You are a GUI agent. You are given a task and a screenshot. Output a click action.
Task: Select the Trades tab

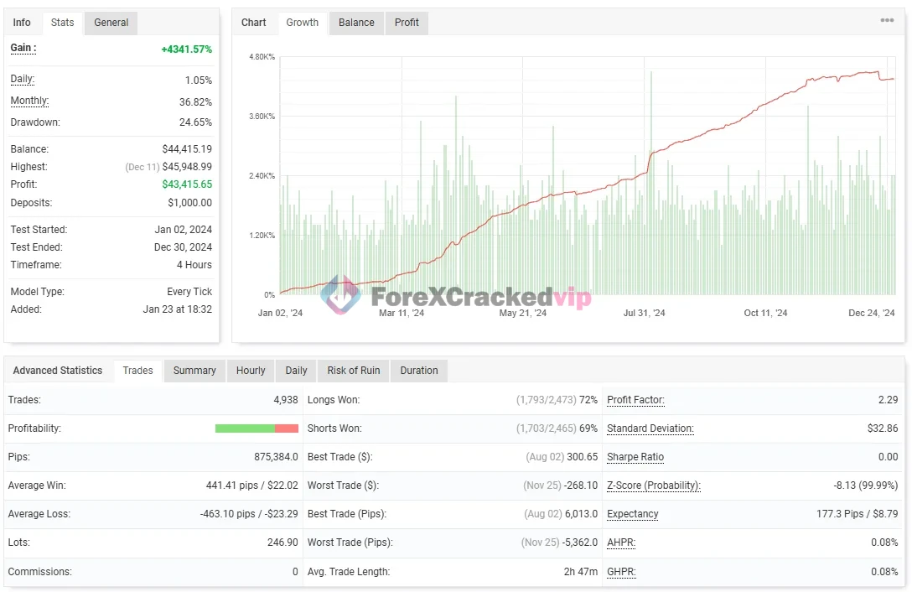click(x=138, y=371)
